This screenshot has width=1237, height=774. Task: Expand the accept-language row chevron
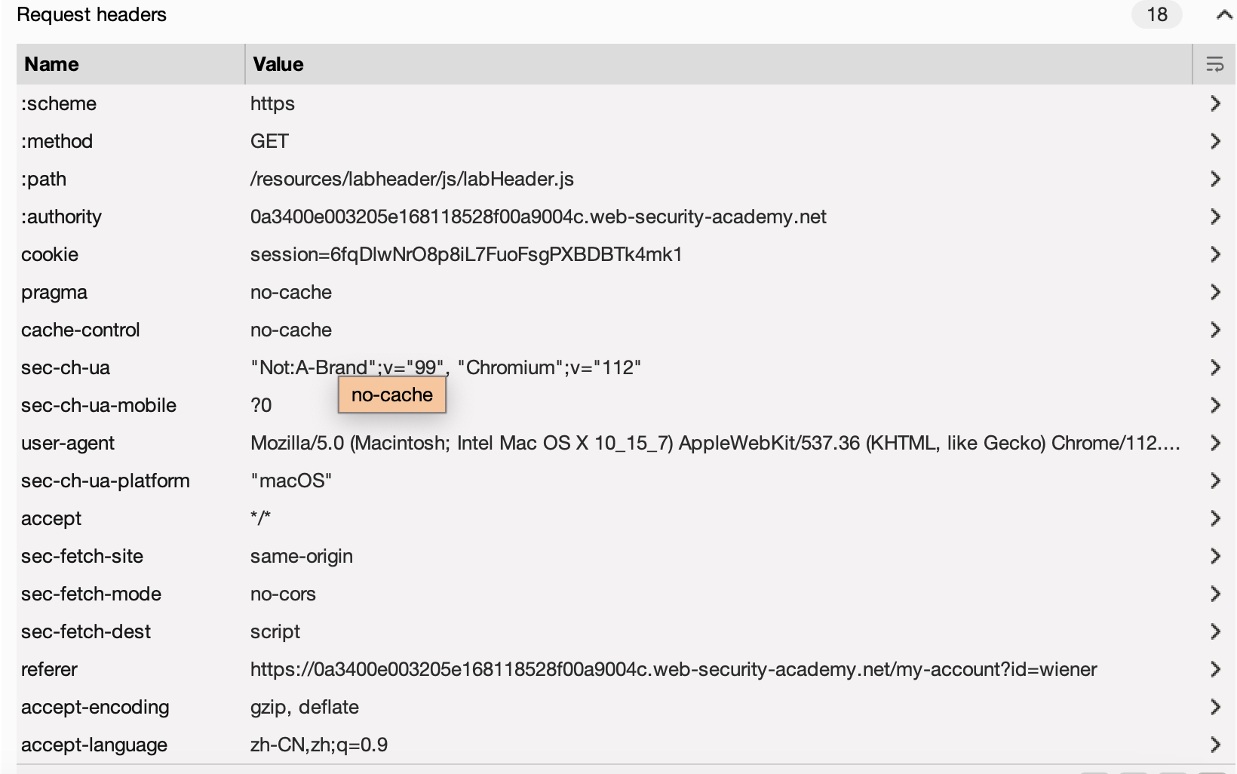click(1214, 745)
